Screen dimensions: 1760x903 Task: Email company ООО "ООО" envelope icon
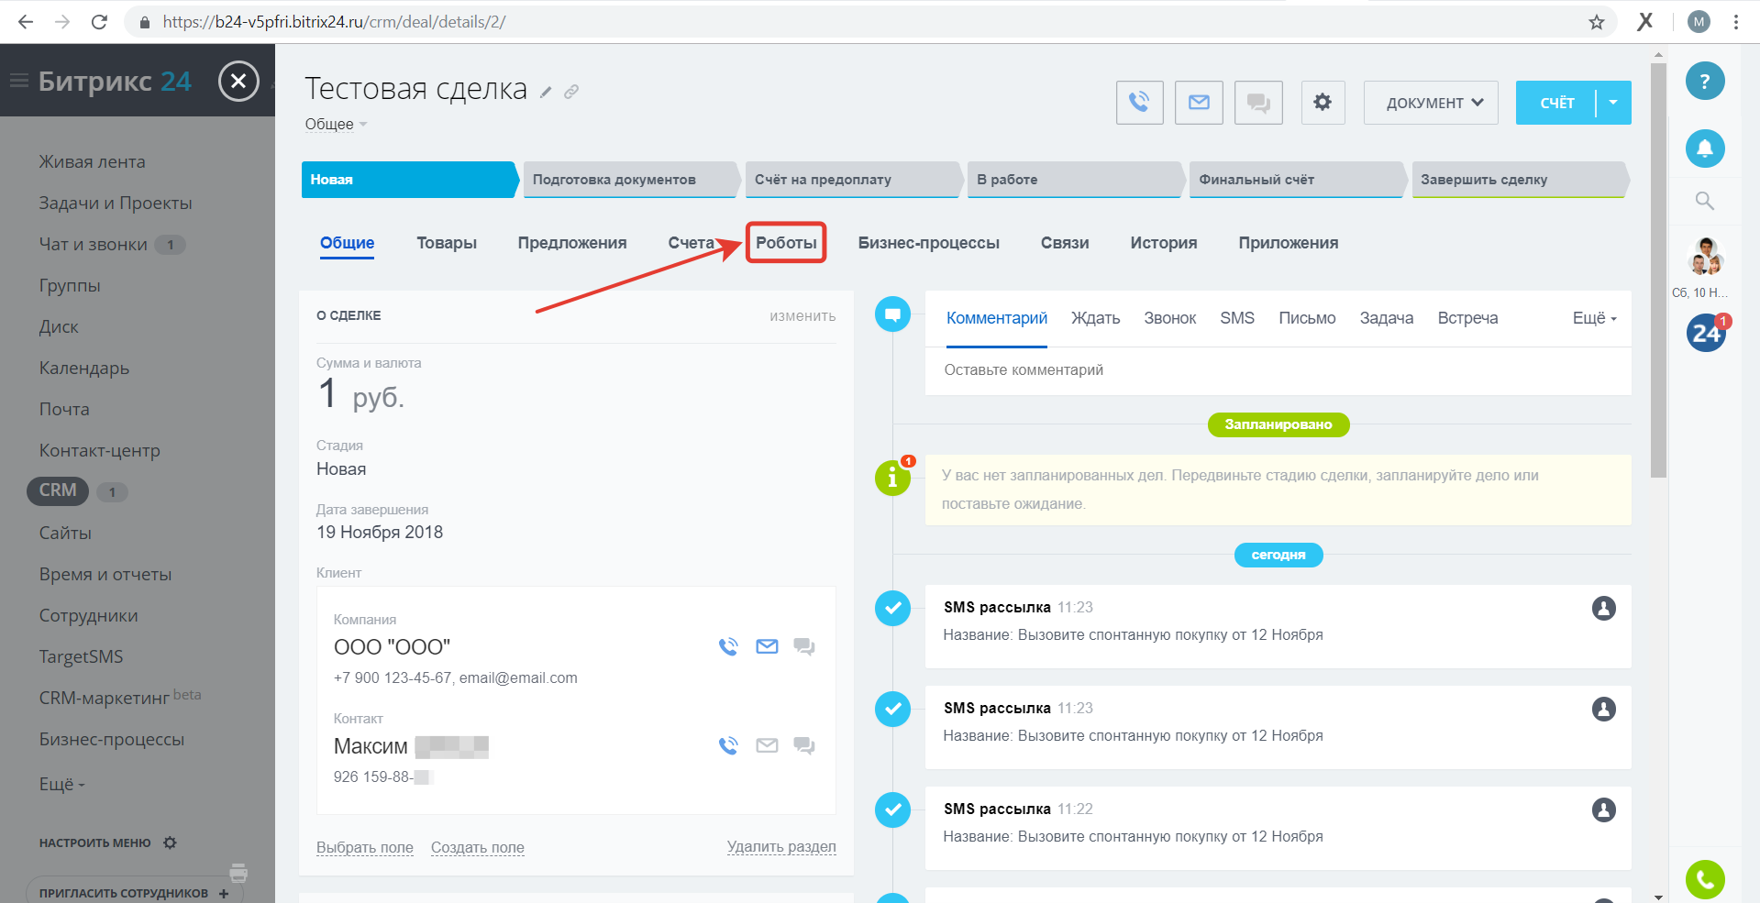[x=767, y=646]
